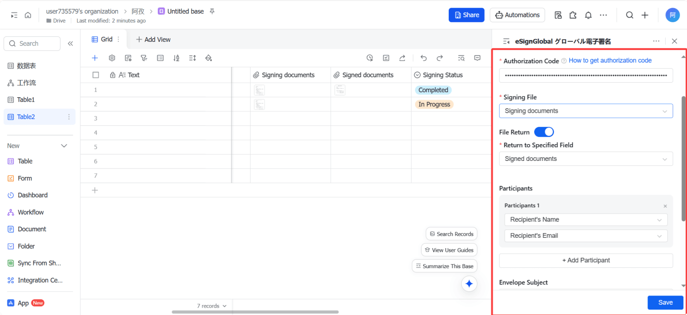687x315 pixels.
Task: Check the select-all rows checkbox in header
Action: pos(95,75)
